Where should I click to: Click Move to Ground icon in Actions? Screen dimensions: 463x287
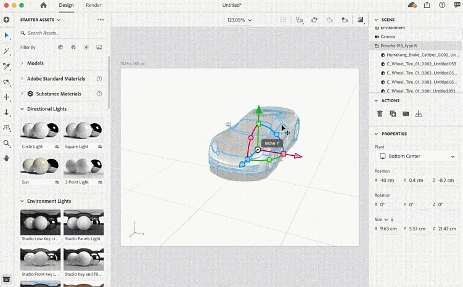(419, 113)
